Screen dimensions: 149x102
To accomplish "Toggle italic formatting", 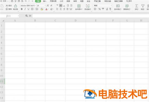I will click(x=25, y=9).
